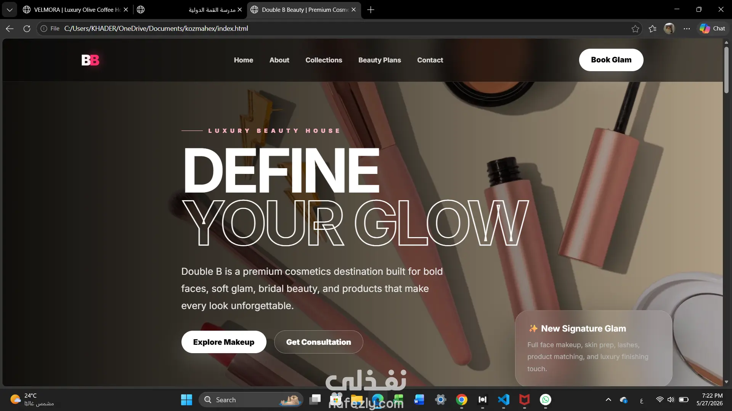Screen dimensions: 732x411
Task: Switch input language via Arabic indicator
Action: tap(642, 400)
